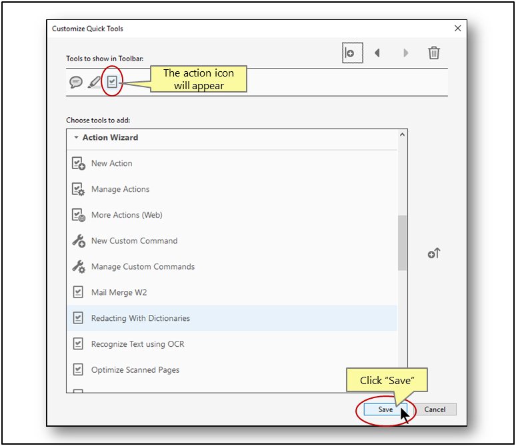Image resolution: width=516 pixels, height=446 pixels.
Task: Click the Manage Custom Commands wrench icon
Action: pyautogui.click(x=79, y=266)
